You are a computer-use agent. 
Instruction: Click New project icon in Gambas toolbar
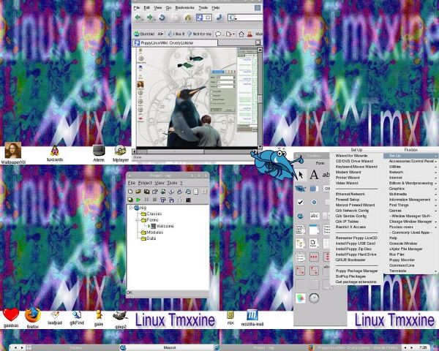[130, 192]
